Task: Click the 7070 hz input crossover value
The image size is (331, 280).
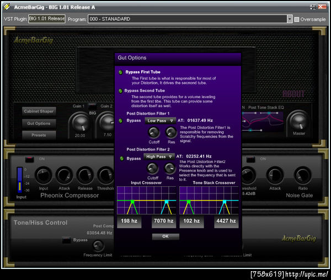Action: 164,221
